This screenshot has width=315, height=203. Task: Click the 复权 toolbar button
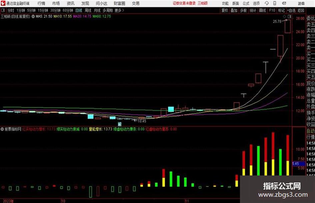pos(225,10)
